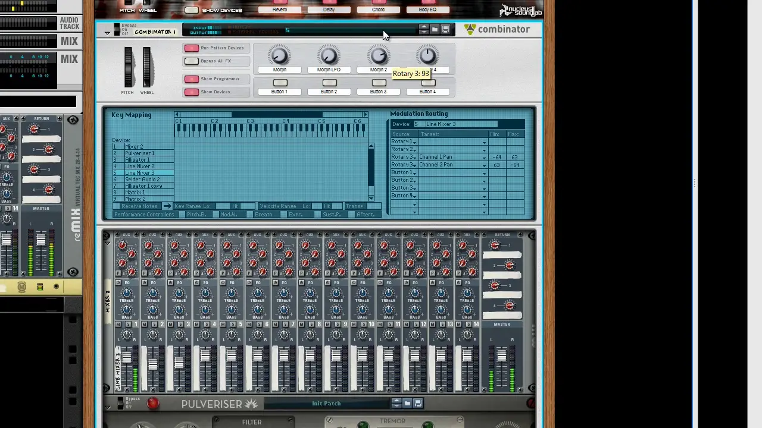
Task: Mute channel 1 on Mixer 2
Action: click(118, 324)
